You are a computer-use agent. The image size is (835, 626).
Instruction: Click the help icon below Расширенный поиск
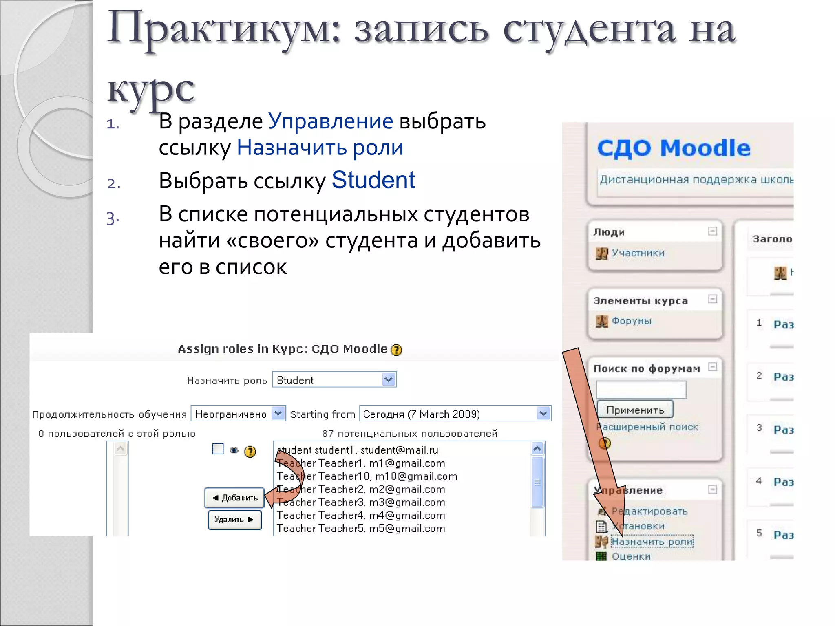(605, 443)
